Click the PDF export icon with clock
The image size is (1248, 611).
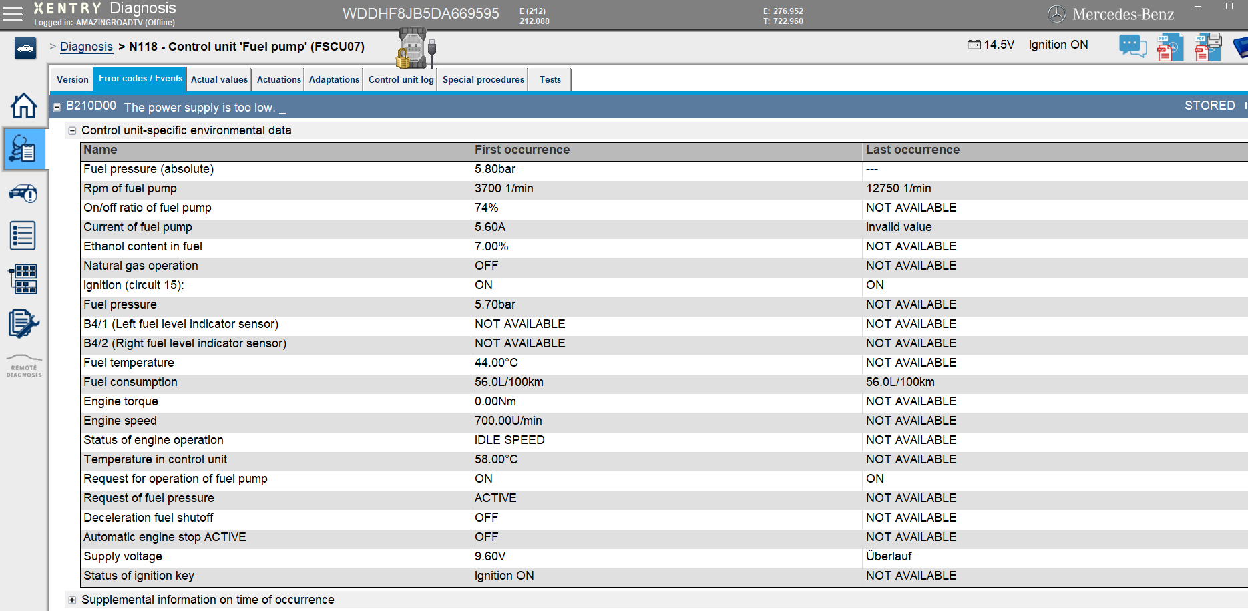(1170, 47)
